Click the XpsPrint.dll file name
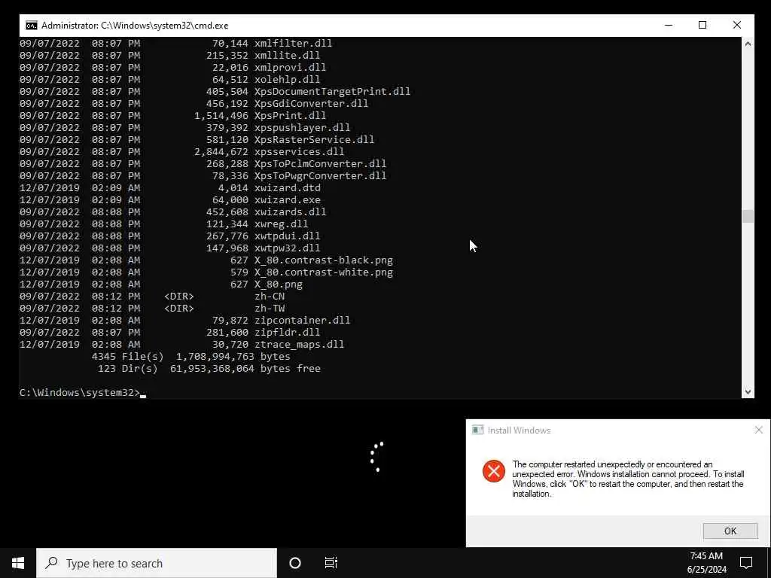 coord(290,115)
